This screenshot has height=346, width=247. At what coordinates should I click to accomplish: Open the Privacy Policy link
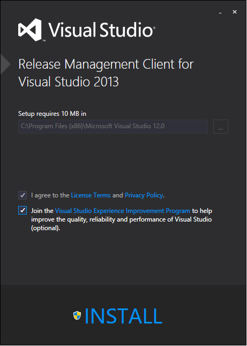144,195
